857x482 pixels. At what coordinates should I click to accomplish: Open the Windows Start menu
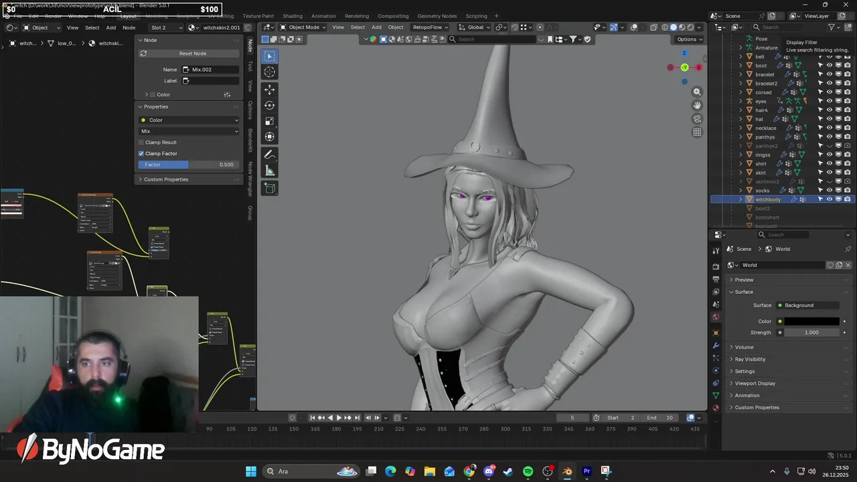251,471
